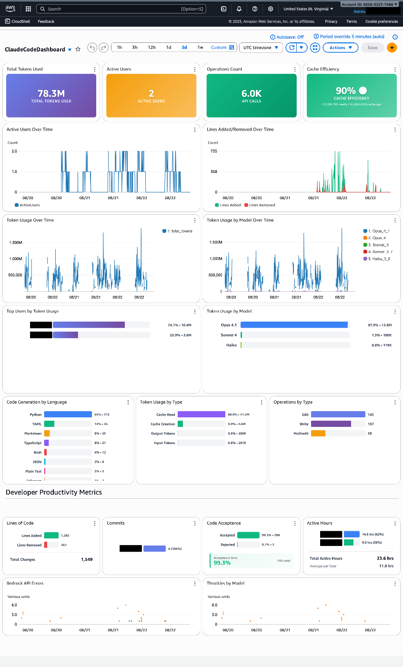403x667 pixels.
Task: Click the orange add widget plus button
Action: 392,48
